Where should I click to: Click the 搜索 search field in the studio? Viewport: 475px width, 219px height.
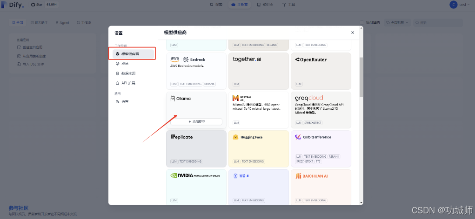[x=438, y=22]
